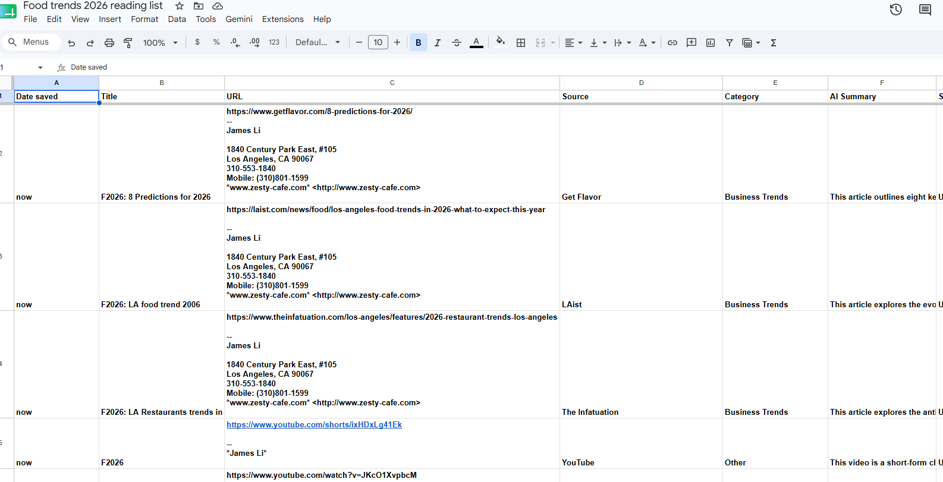Increase decimal places icon
The image size is (943, 482).
(x=254, y=42)
